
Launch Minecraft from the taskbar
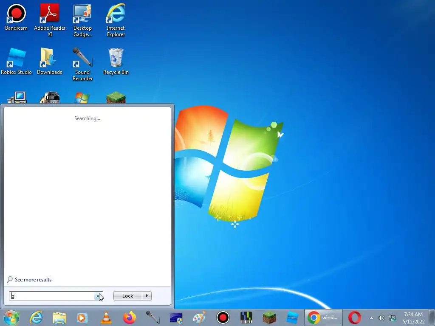pos(269,318)
